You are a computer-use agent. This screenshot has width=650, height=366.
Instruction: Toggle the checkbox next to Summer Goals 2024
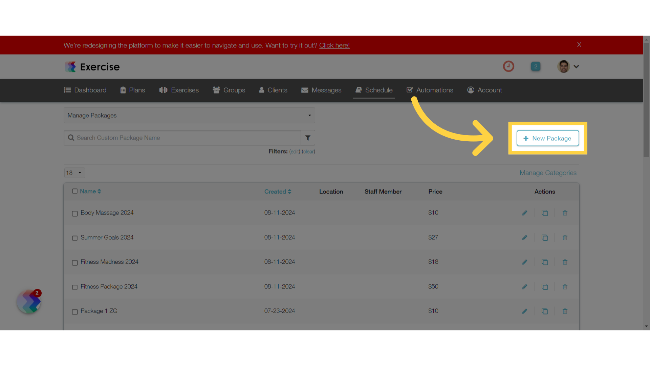tap(75, 238)
